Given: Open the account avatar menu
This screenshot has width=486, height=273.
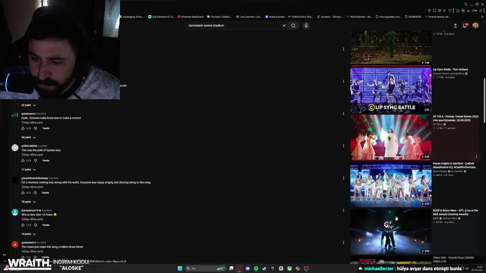Looking at the screenshot, I should (475, 25).
